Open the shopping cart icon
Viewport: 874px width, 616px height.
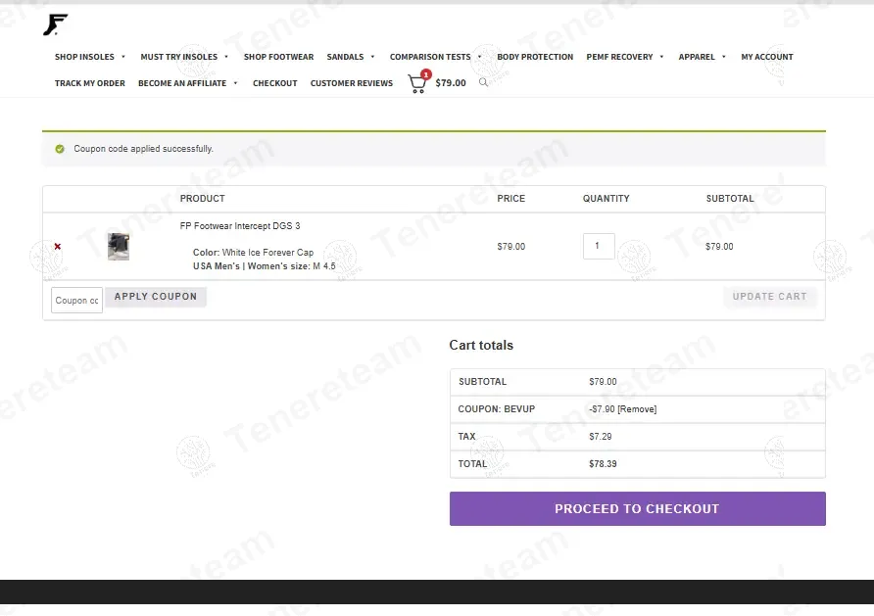pos(418,82)
